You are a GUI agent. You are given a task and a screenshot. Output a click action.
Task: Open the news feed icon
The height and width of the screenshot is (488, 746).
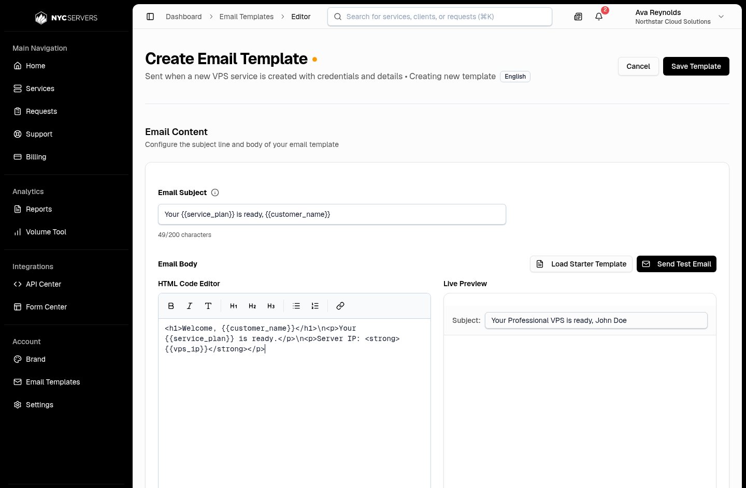pos(578,17)
